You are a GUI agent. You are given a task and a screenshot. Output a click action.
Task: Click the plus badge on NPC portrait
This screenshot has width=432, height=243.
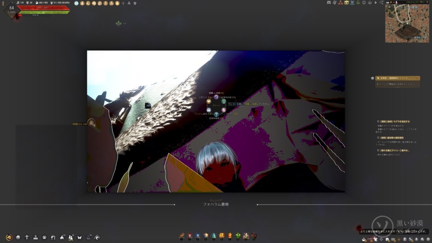pos(94,126)
